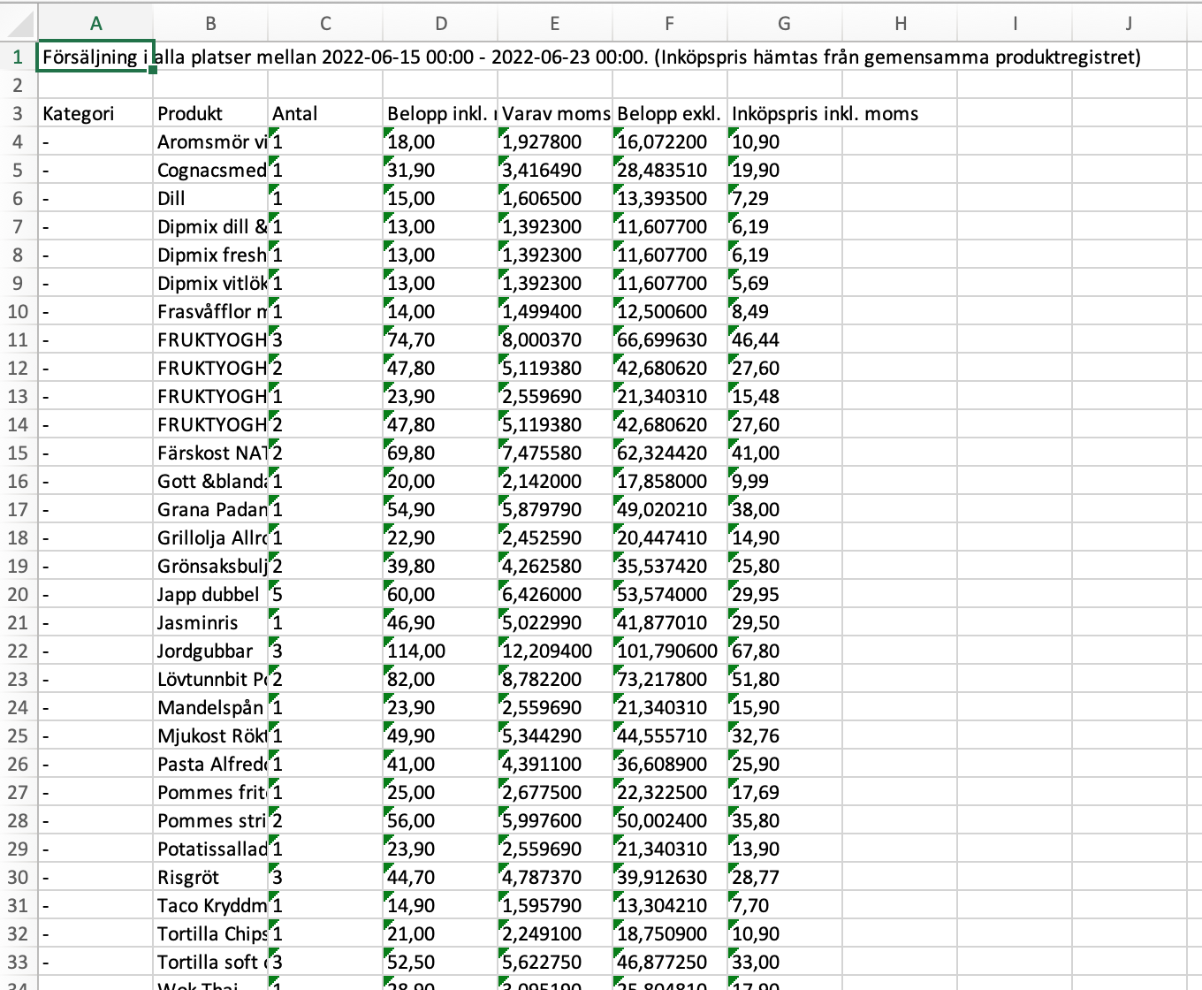The width and height of the screenshot is (1202, 990).
Task: Click the Japp dubbel quantity cell showing 5
Action: pos(325,594)
